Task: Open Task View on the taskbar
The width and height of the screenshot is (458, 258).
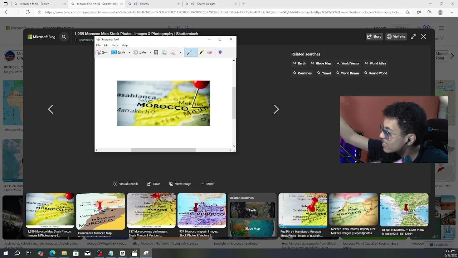Action: [29, 253]
